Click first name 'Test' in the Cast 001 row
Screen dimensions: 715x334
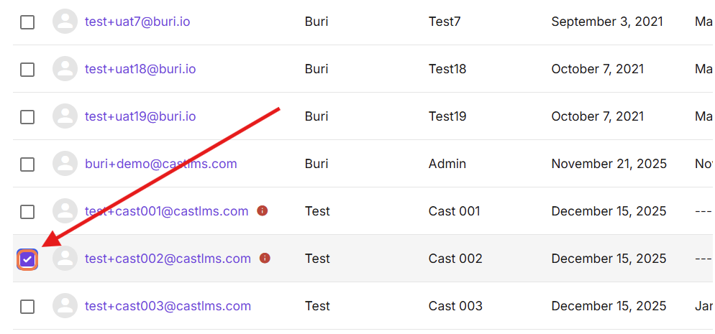(x=317, y=211)
